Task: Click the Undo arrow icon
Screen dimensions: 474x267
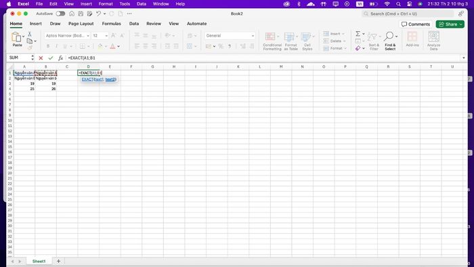Action: 98,14
